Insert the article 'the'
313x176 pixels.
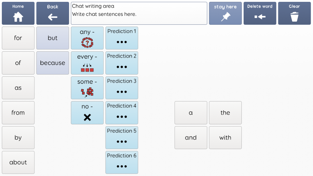(225, 113)
